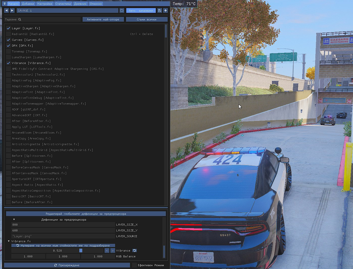This screenshot has width=353, height=269.
Task: Click the Temp: 71°C overlay text
Action: point(184,4)
